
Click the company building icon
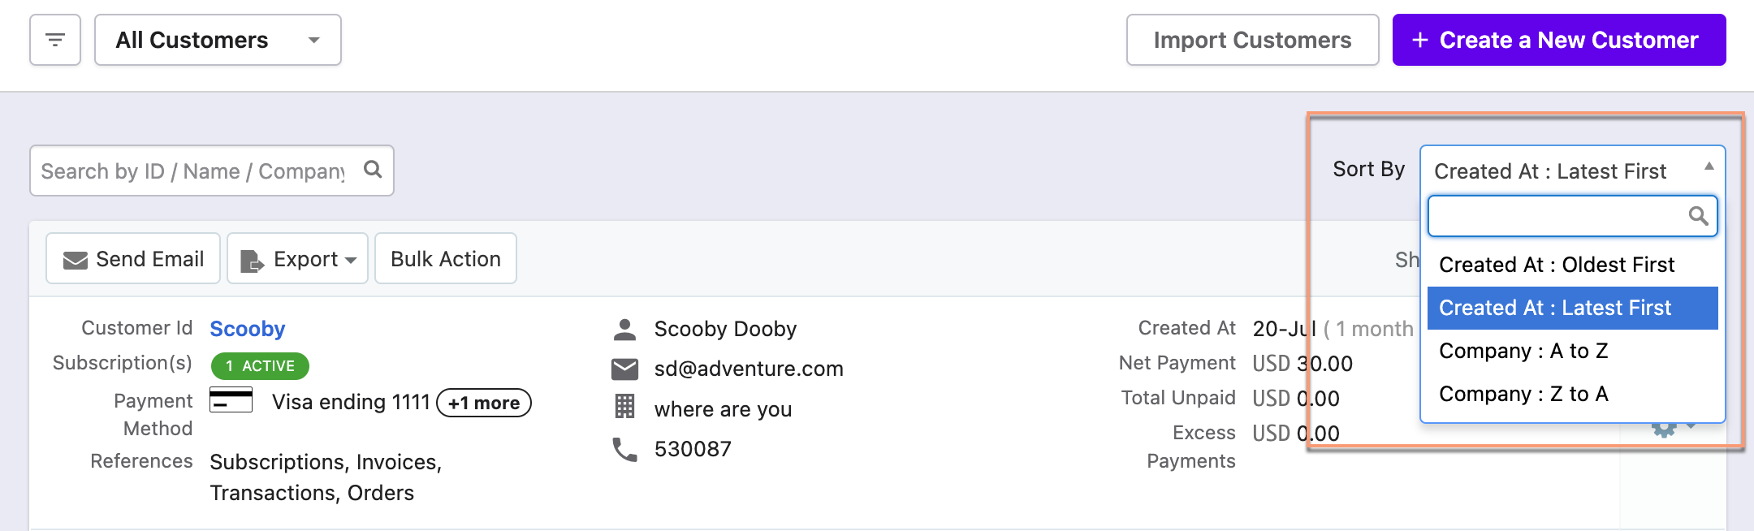click(x=624, y=407)
